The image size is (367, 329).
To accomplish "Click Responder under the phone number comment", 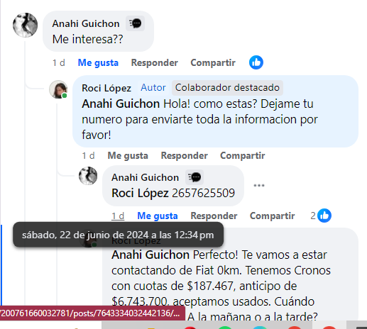I will [x=214, y=216].
